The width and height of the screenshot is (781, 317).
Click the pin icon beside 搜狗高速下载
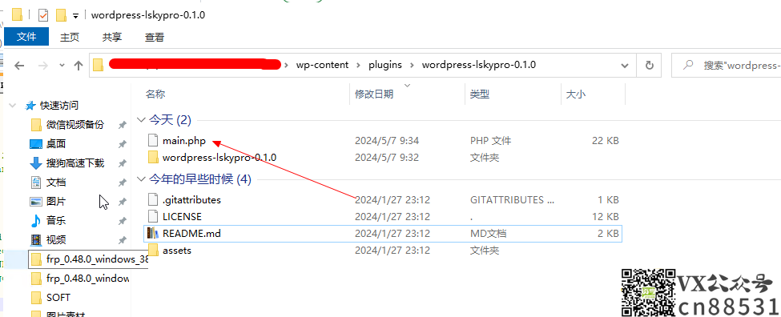(122, 163)
